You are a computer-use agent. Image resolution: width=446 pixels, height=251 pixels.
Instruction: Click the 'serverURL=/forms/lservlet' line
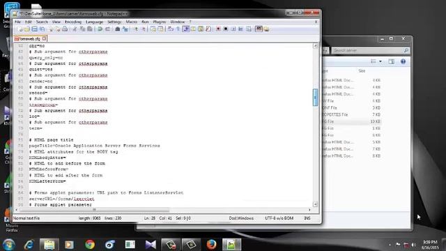tap(61, 199)
